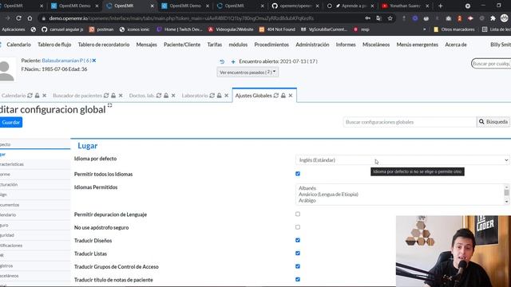Click the encounter history refresh icon
Image resolution: width=511 pixels, height=287 pixels.
coord(222,61)
